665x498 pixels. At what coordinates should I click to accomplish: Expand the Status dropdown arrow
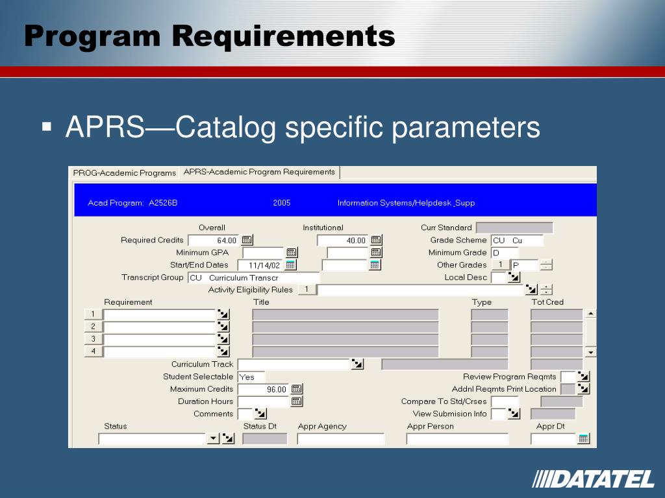pos(213,439)
